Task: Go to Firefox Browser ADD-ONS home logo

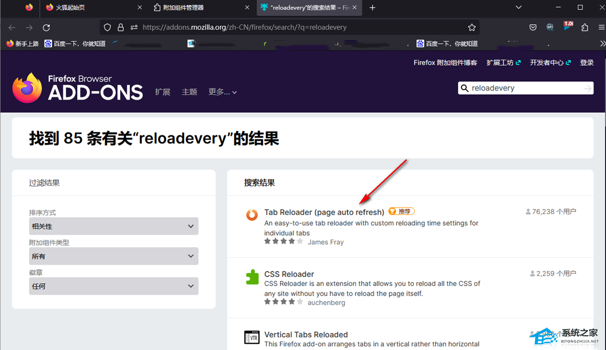Action: [78, 88]
